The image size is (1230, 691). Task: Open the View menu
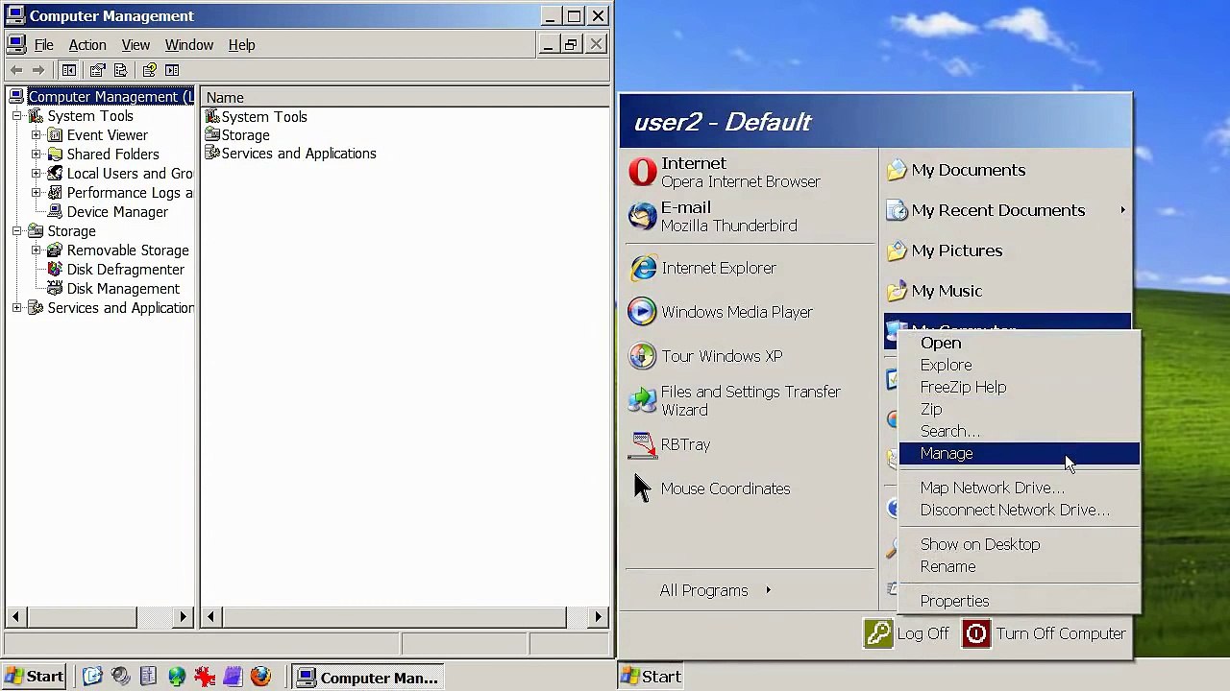[135, 45]
